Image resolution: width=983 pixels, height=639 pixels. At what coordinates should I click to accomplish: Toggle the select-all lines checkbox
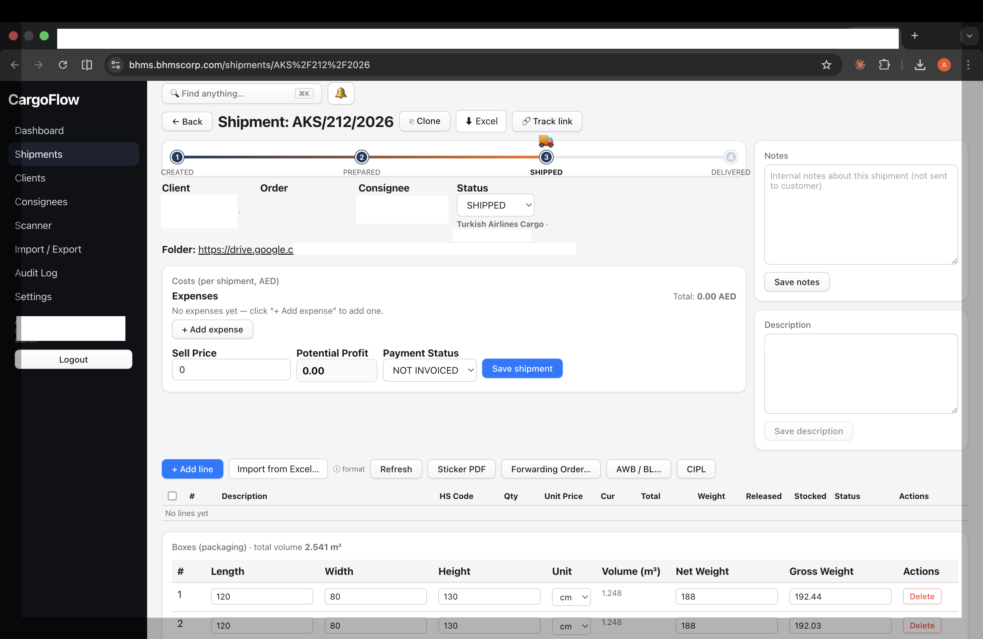click(x=172, y=496)
